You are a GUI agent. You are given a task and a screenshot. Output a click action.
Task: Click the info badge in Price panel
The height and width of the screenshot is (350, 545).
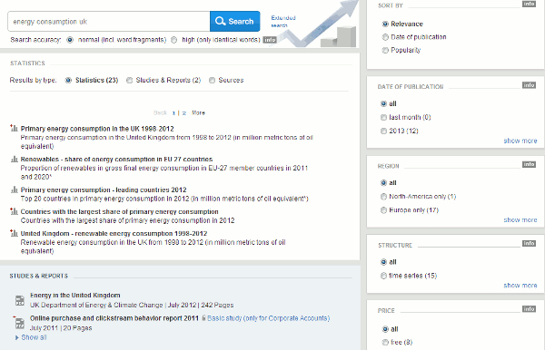coord(529,309)
